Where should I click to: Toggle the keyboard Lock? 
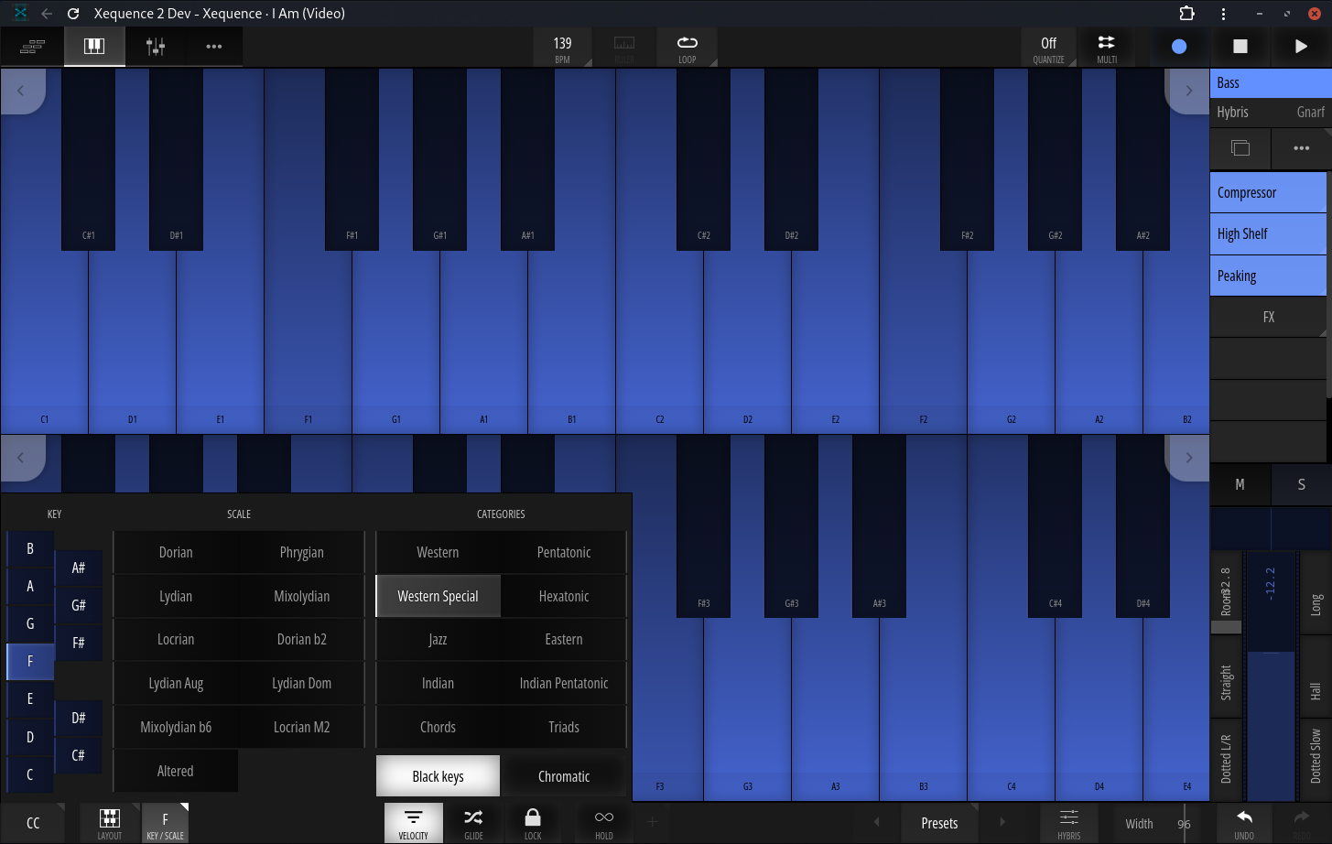[x=533, y=822]
